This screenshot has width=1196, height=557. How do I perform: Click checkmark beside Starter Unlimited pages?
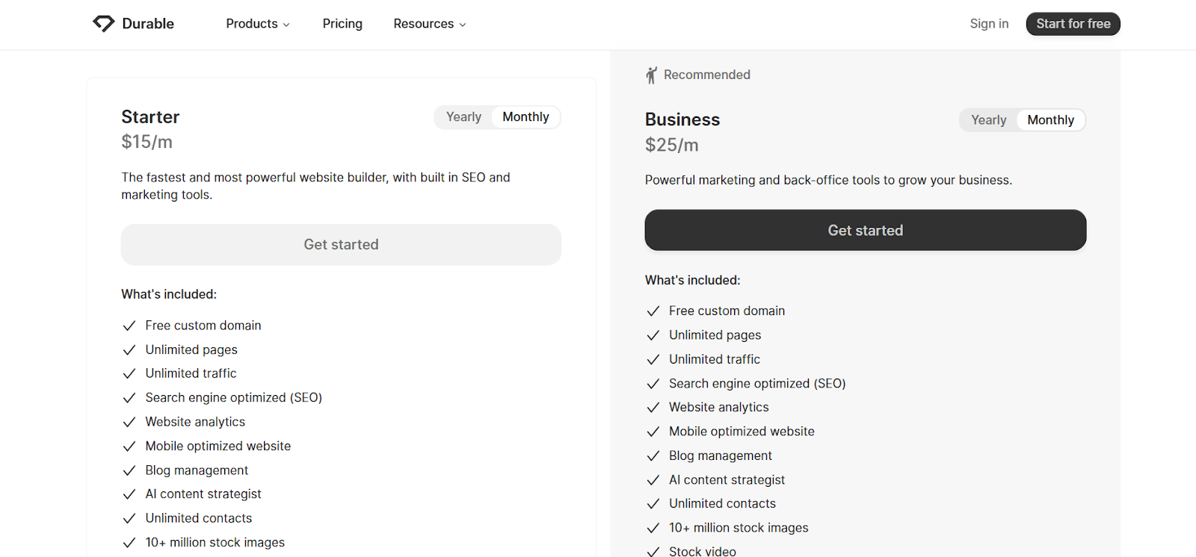129,349
